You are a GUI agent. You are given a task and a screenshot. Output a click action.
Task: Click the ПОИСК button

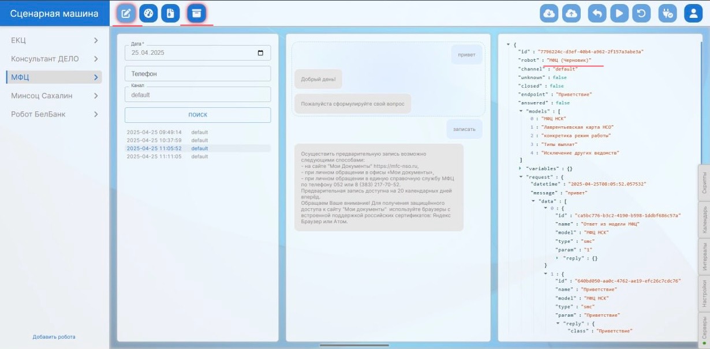click(x=197, y=115)
